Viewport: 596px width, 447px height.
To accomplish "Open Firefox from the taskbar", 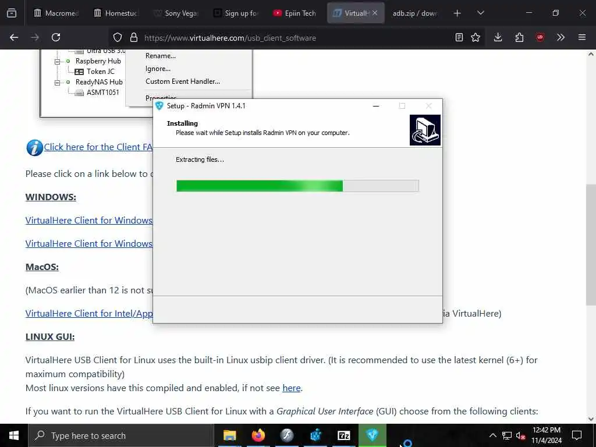I will (258, 435).
